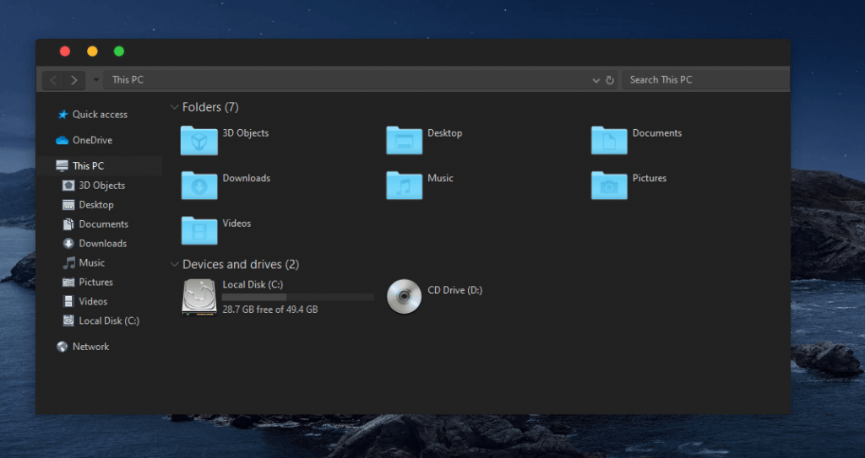
Task: Open the Videos folder icon
Action: (199, 230)
